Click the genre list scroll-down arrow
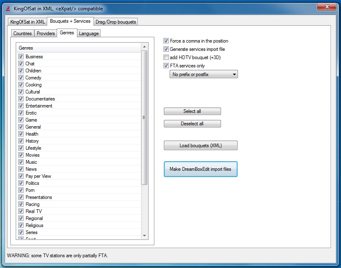The width and height of the screenshot is (341, 268). pos(144,236)
